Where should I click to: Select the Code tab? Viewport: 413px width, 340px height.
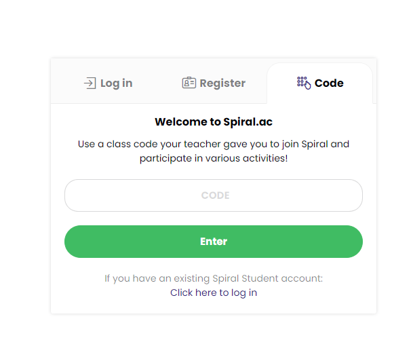click(x=320, y=83)
